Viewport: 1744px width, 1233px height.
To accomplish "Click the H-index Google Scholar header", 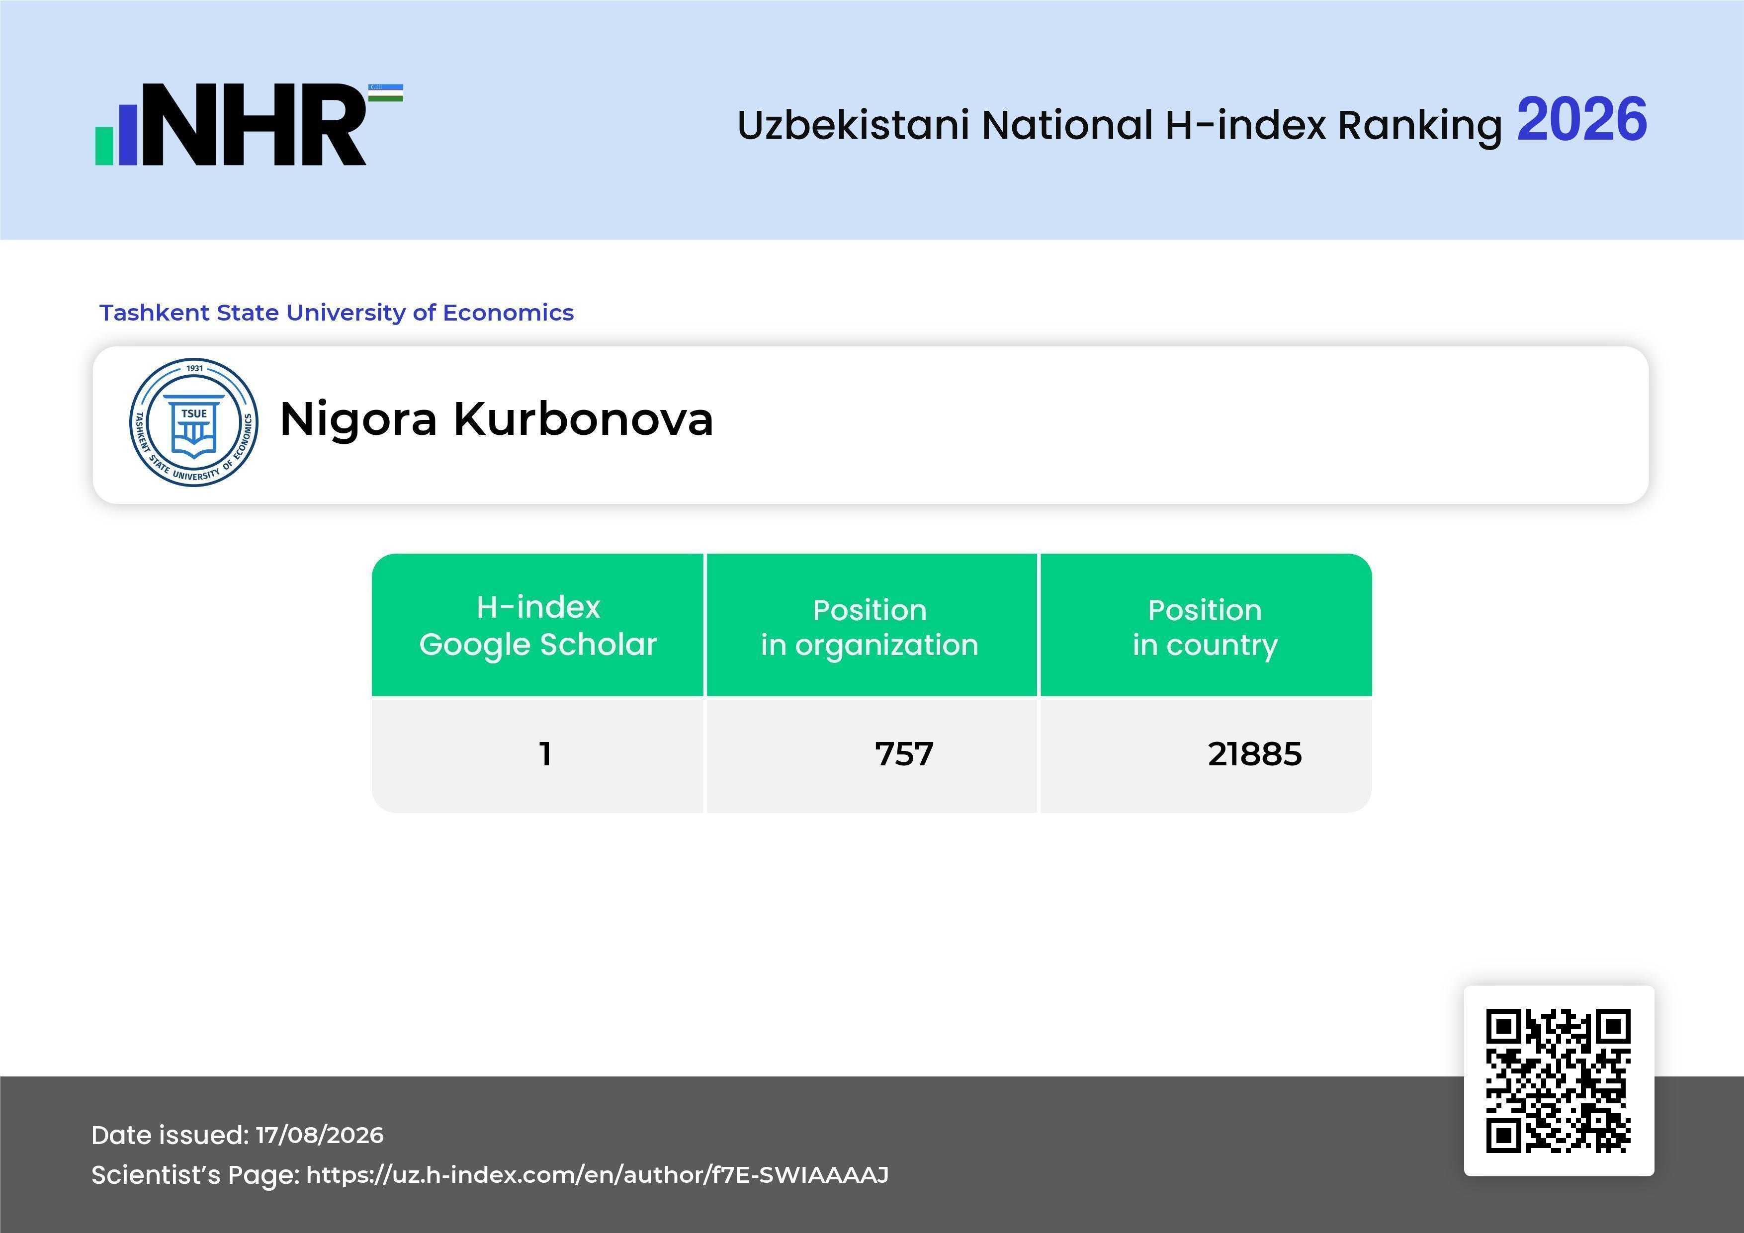I will (x=538, y=625).
